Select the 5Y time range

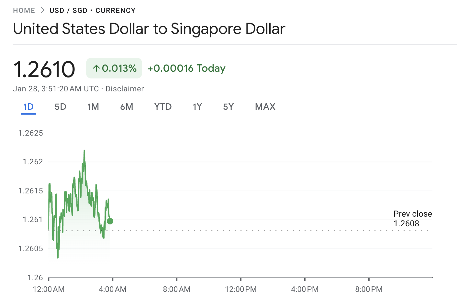click(x=228, y=107)
